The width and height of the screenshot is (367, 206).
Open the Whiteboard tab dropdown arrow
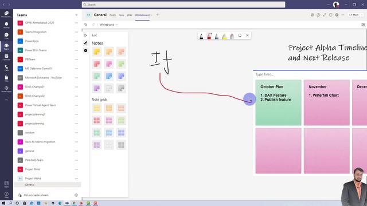coord(151,15)
